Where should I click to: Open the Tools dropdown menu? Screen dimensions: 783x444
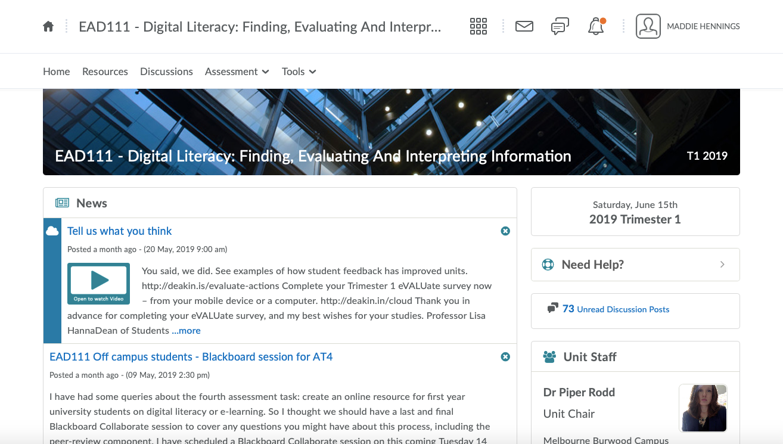click(299, 72)
